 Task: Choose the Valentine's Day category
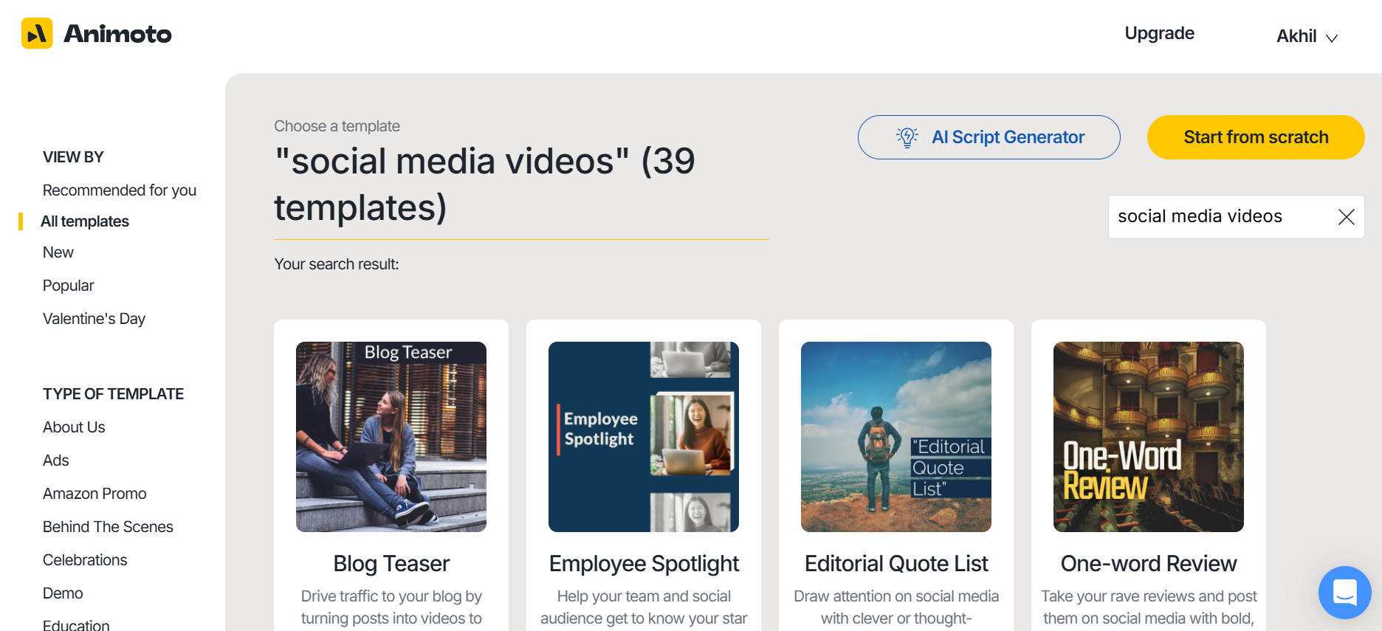point(94,319)
